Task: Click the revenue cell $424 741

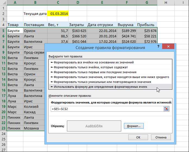Action: 127,36
